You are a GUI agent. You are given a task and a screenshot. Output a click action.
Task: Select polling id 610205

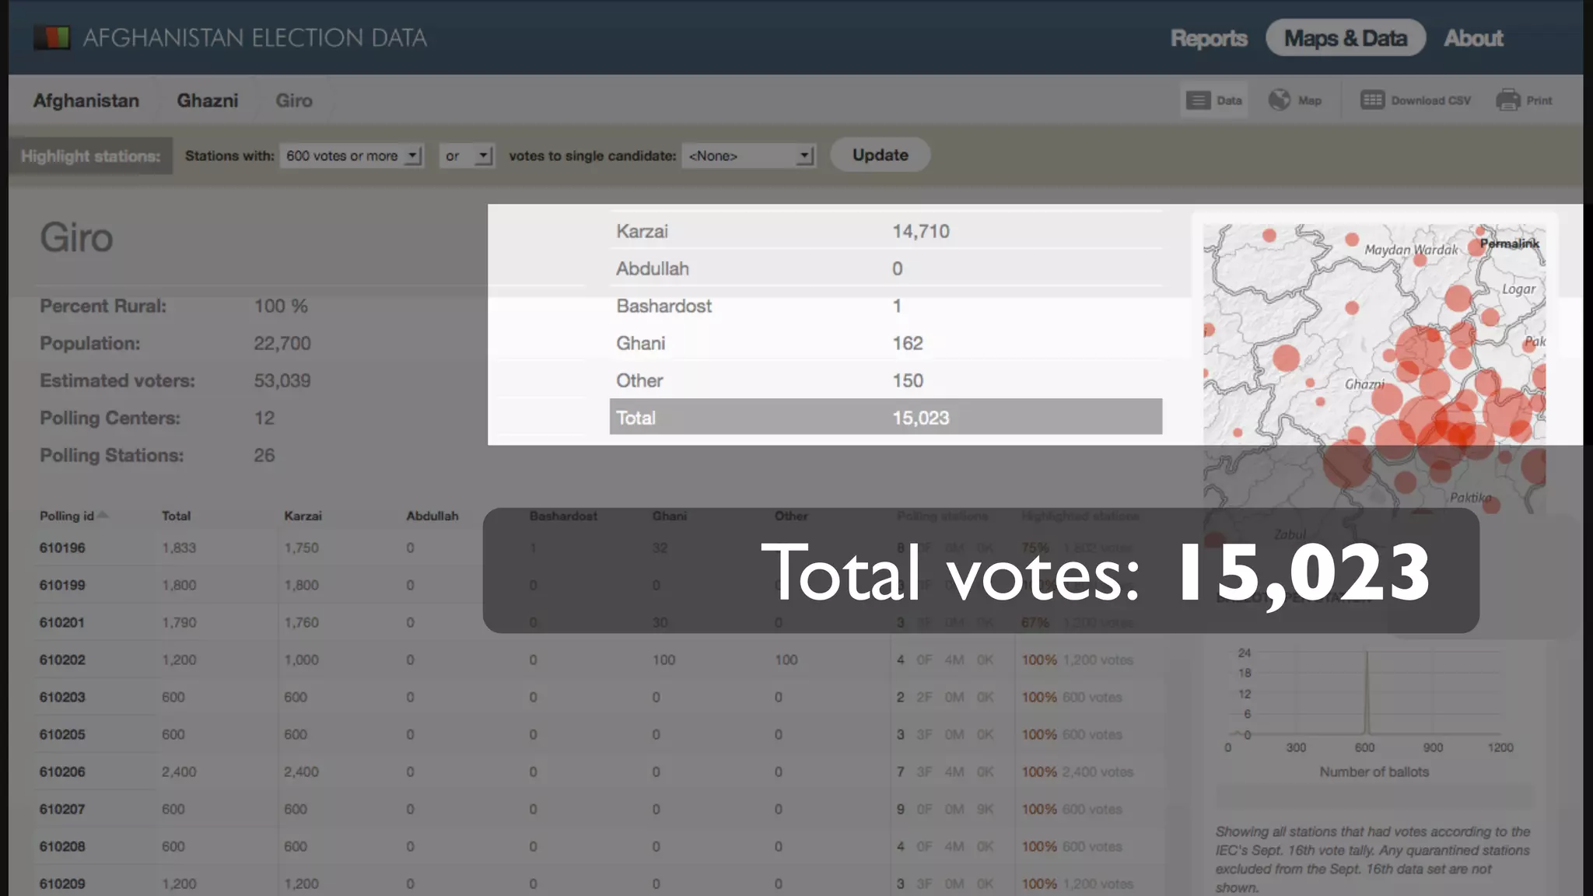62,734
